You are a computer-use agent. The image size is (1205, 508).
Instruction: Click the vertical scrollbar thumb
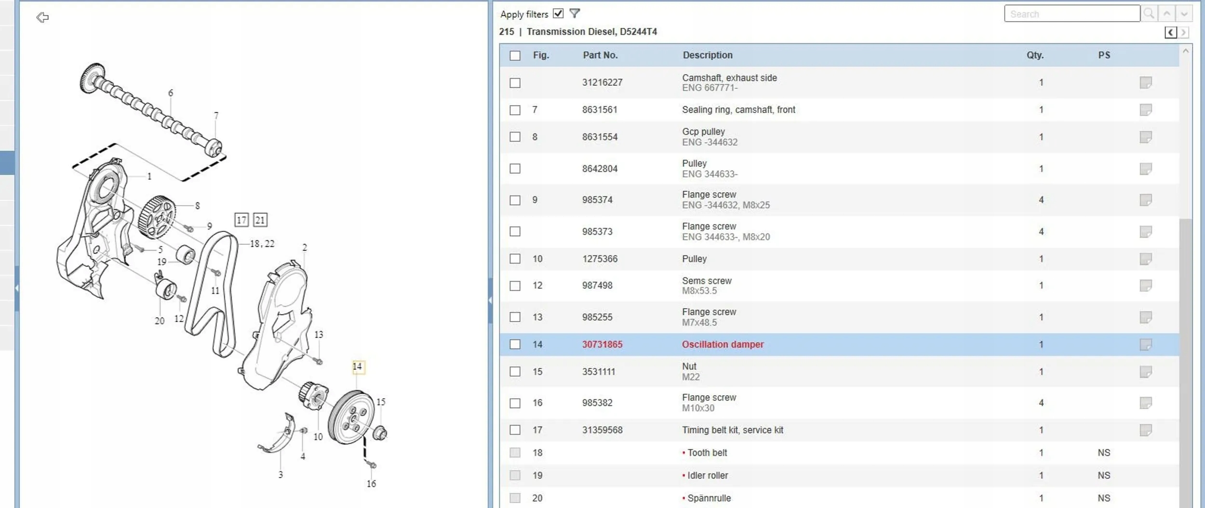(x=1186, y=362)
